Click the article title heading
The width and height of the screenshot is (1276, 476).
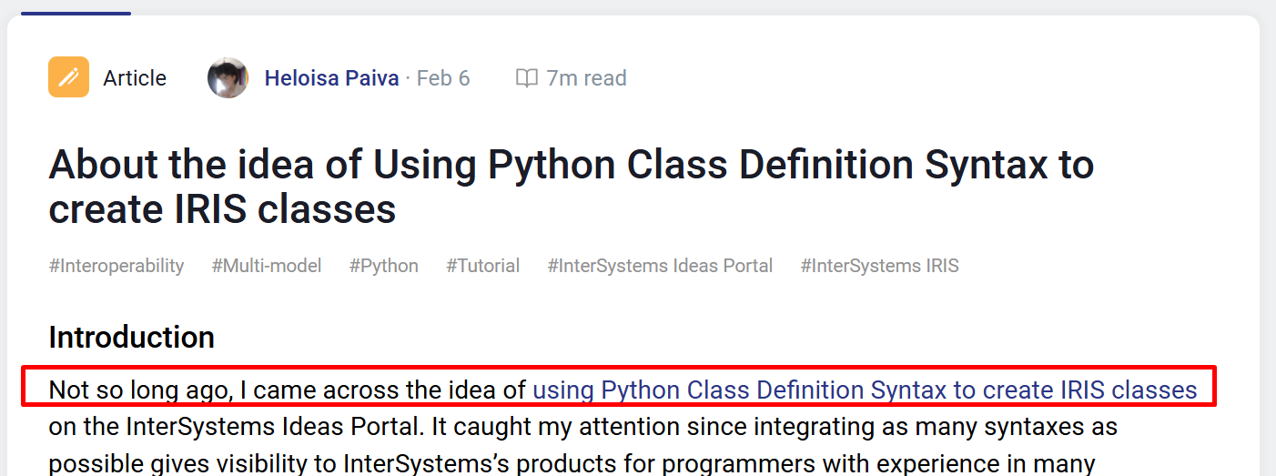(x=571, y=187)
